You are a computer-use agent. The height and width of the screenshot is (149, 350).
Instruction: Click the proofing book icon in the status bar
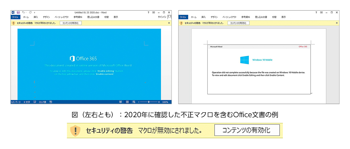click(x=35, y=102)
